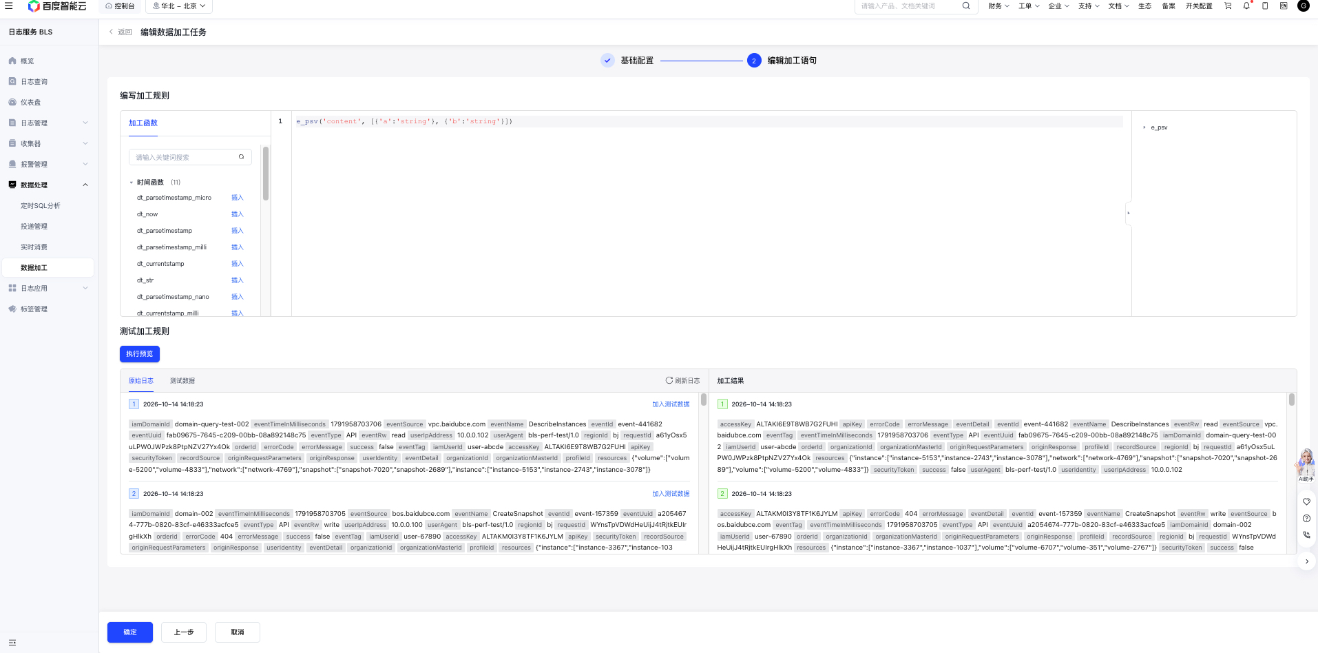Select the 加工函数 tab
This screenshot has width=1318, height=653.
click(143, 123)
